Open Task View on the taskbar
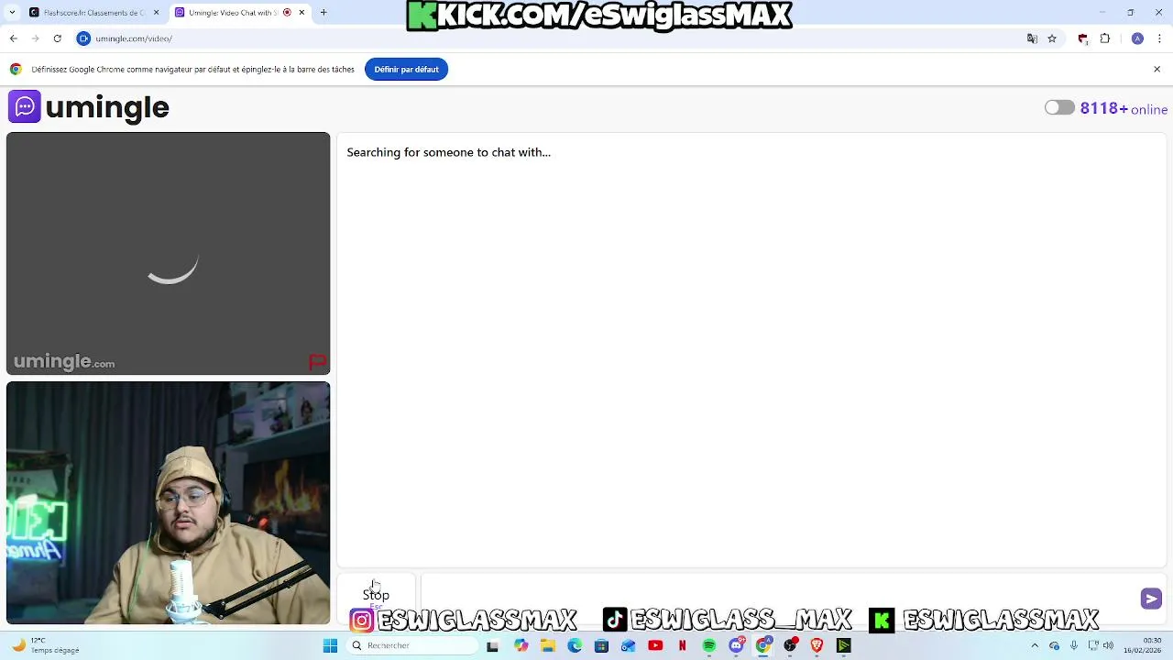This screenshot has height=660, width=1173. [492, 645]
